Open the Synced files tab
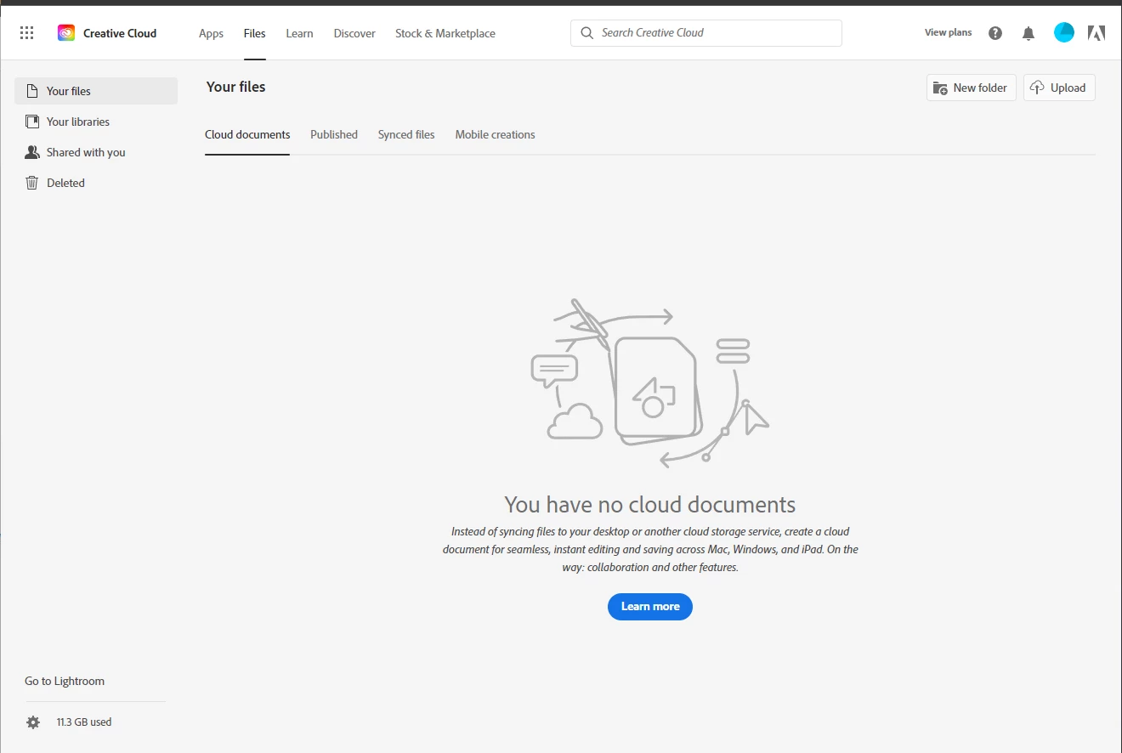This screenshot has height=753, width=1122. click(406, 134)
